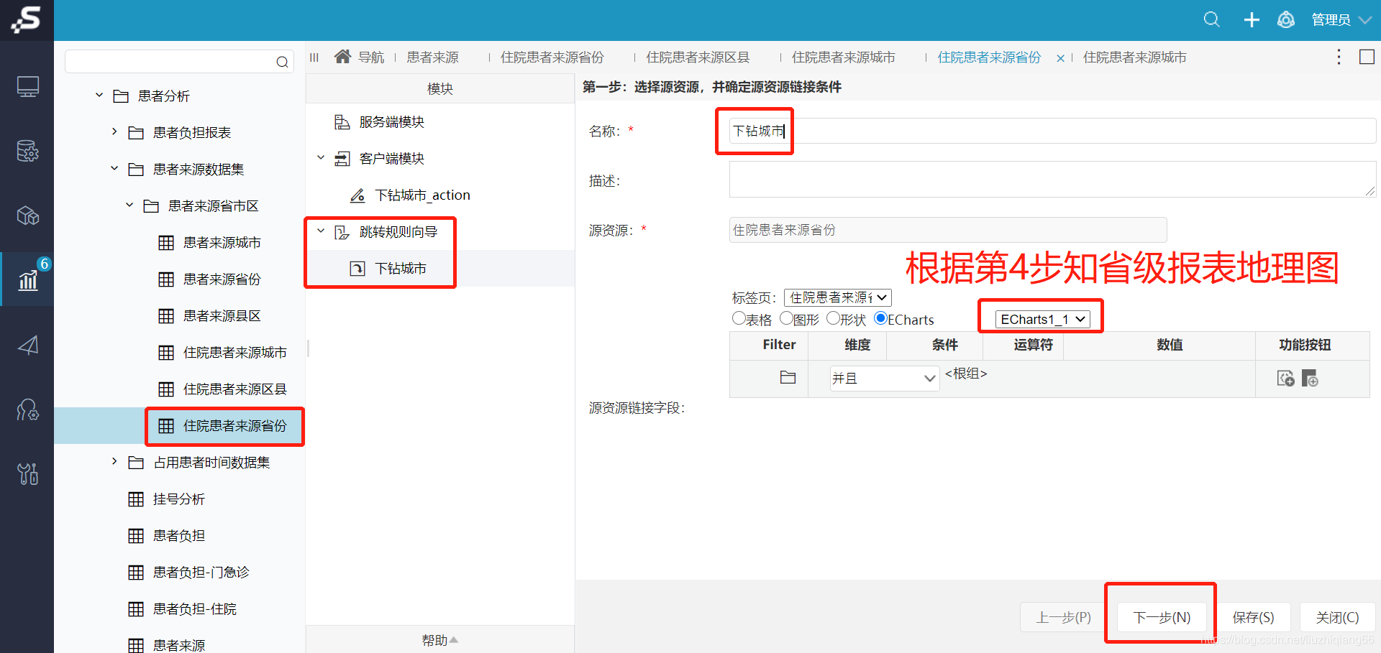The width and height of the screenshot is (1381, 653).
Task: Select the ECharts radio button
Action: click(880, 318)
